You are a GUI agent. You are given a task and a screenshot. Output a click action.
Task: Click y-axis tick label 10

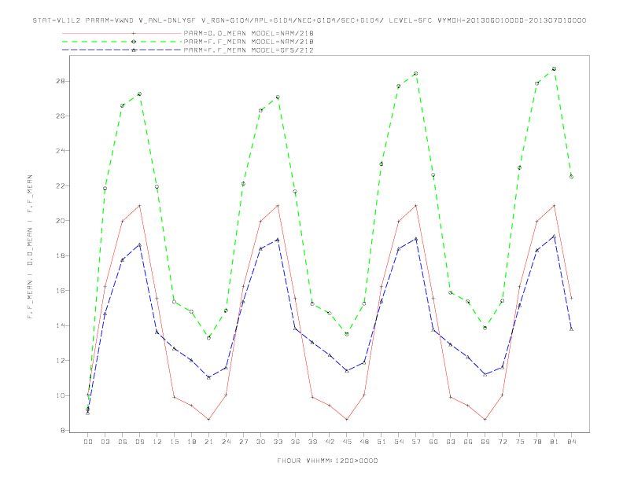click(x=61, y=395)
